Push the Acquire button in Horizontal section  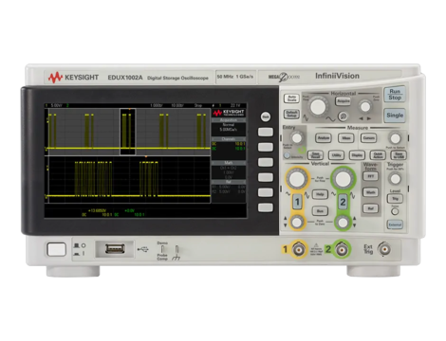pyautogui.click(x=343, y=101)
